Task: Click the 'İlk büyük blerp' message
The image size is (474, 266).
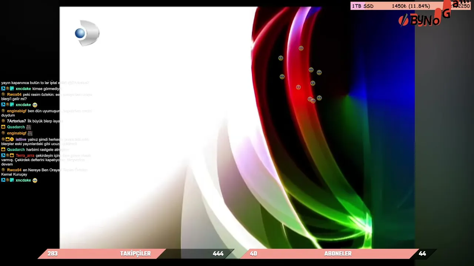Action: pyautogui.click(x=45, y=121)
